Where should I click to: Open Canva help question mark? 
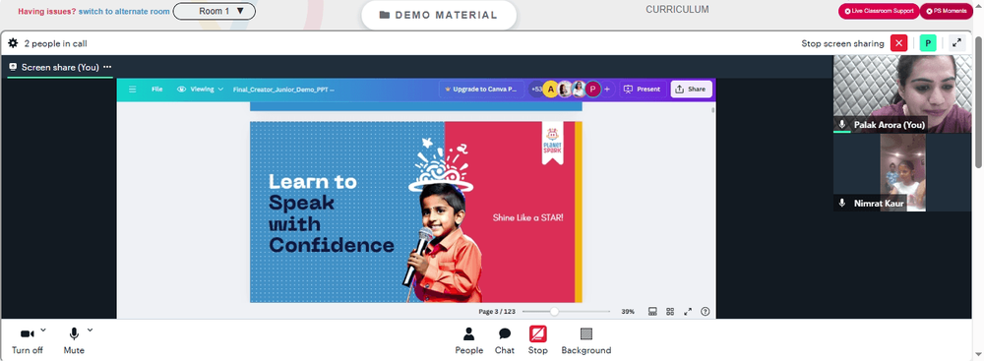click(x=706, y=312)
